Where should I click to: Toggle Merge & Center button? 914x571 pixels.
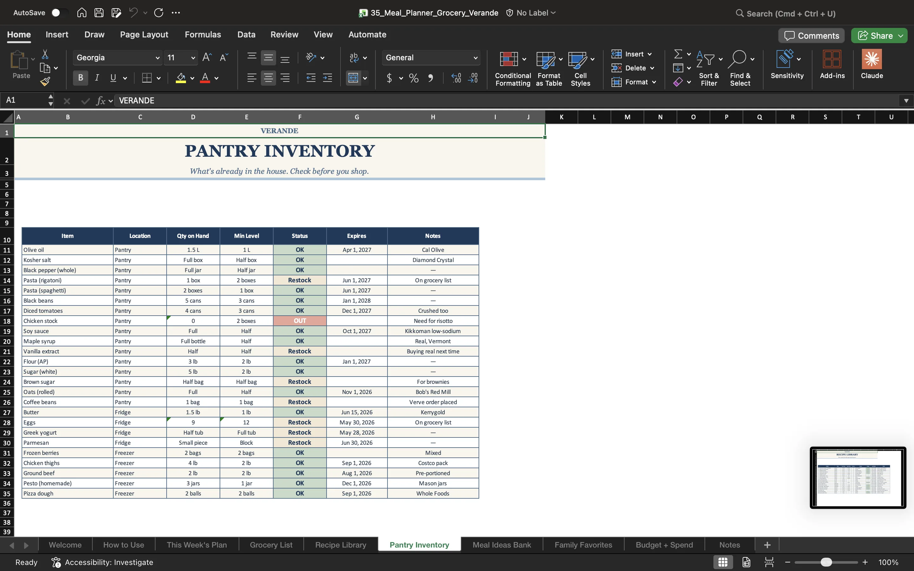pos(353,78)
